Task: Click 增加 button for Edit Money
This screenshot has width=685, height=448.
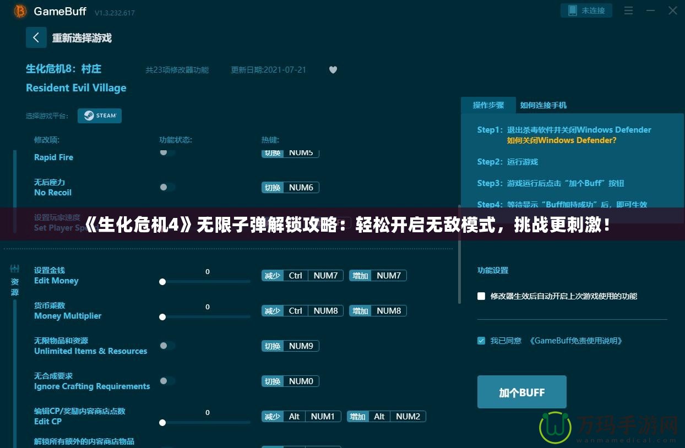Action: point(360,276)
